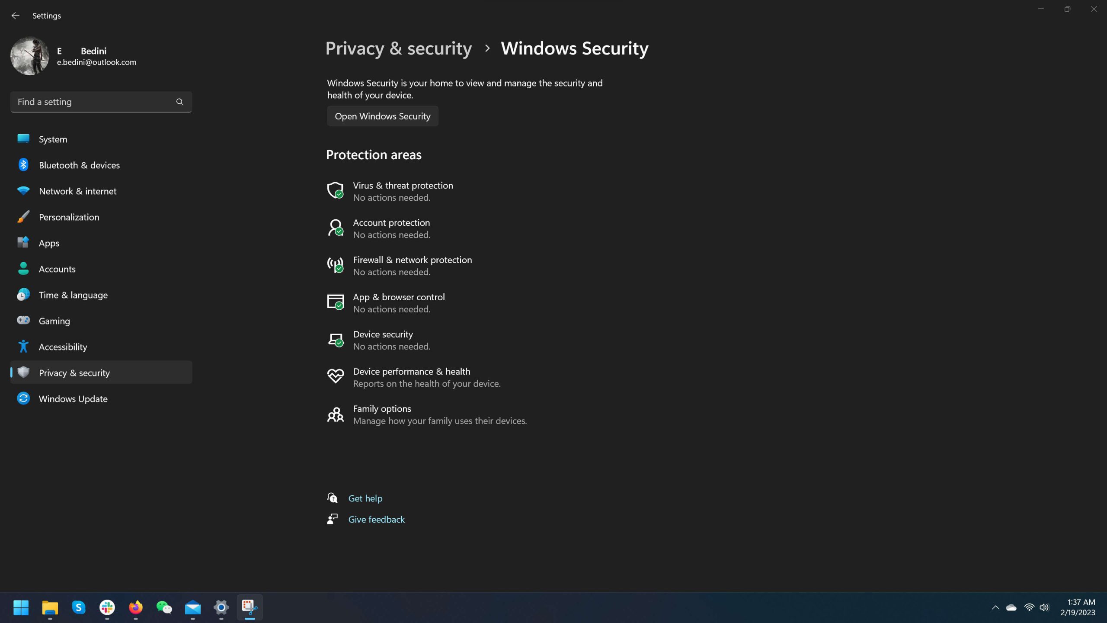Open File Explorer from taskbar
This screenshot has height=623, width=1107.
tap(50, 607)
